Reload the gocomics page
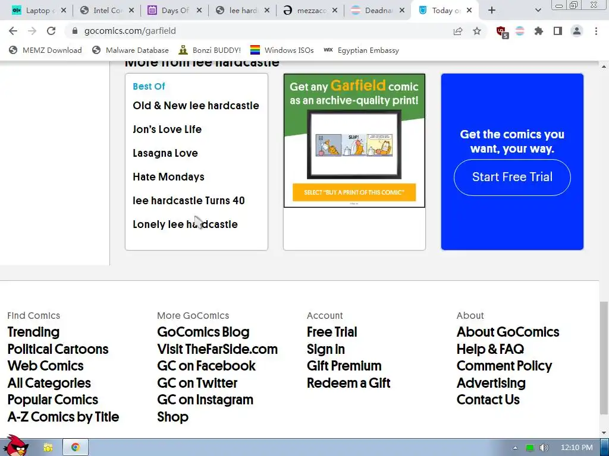The image size is (609, 456). [51, 31]
